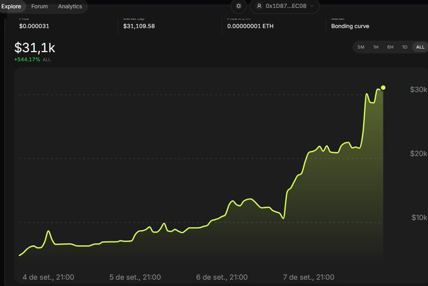Viewport: 428px width, 286px height.
Task: Click the $10k axis label
Action: point(419,217)
